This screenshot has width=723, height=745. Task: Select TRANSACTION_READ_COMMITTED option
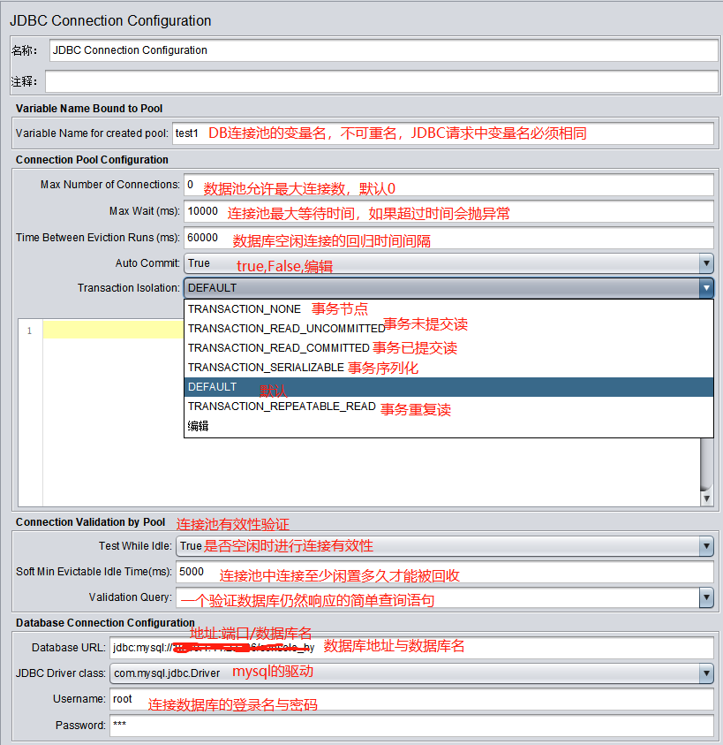click(x=448, y=348)
